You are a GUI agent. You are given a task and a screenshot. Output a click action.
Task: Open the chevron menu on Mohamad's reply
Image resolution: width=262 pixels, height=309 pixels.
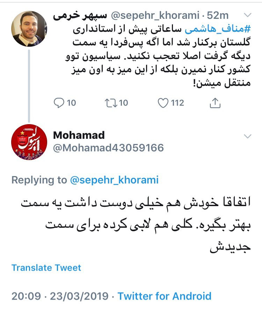pyautogui.click(x=247, y=136)
